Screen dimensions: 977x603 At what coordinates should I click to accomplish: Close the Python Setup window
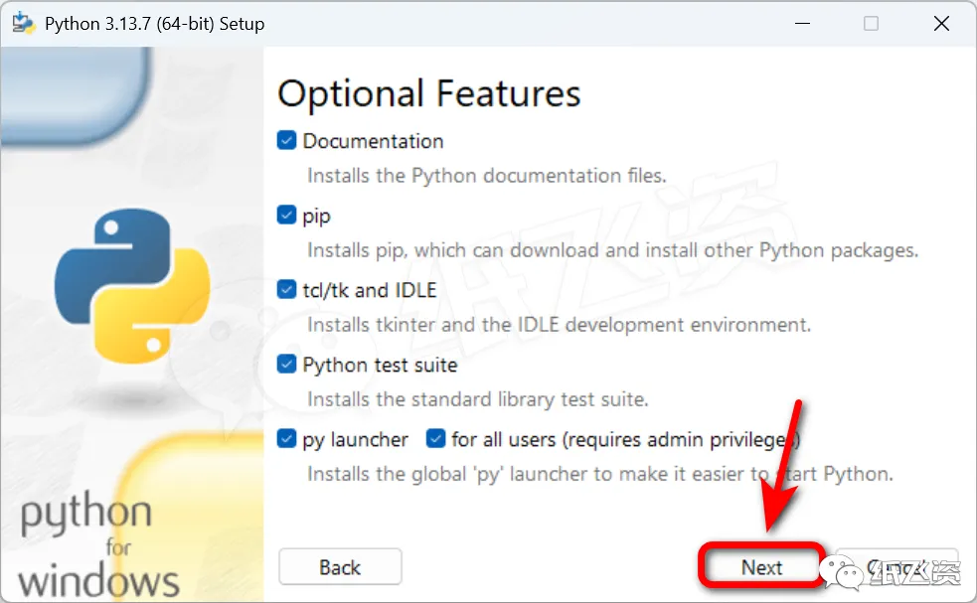(938, 23)
